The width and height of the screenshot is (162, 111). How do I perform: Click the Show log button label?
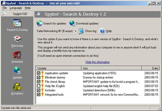pyautogui.click(x=91, y=31)
